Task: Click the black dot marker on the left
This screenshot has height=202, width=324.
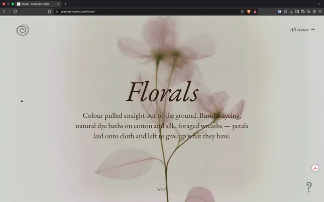Action: 22,101
